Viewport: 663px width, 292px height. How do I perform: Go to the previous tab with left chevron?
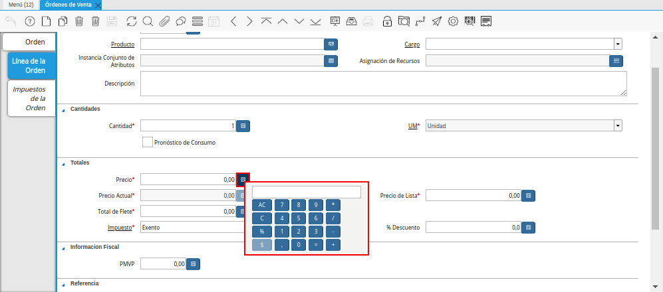(233, 21)
